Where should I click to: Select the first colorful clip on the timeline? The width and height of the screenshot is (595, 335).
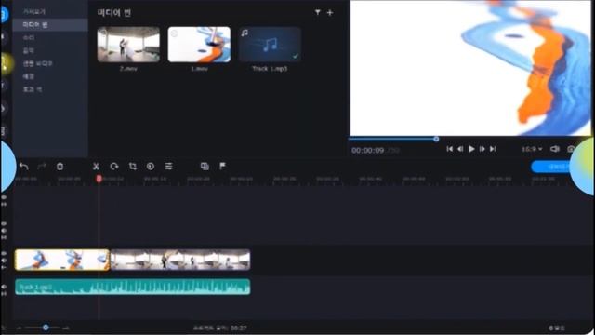[x=62, y=260]
